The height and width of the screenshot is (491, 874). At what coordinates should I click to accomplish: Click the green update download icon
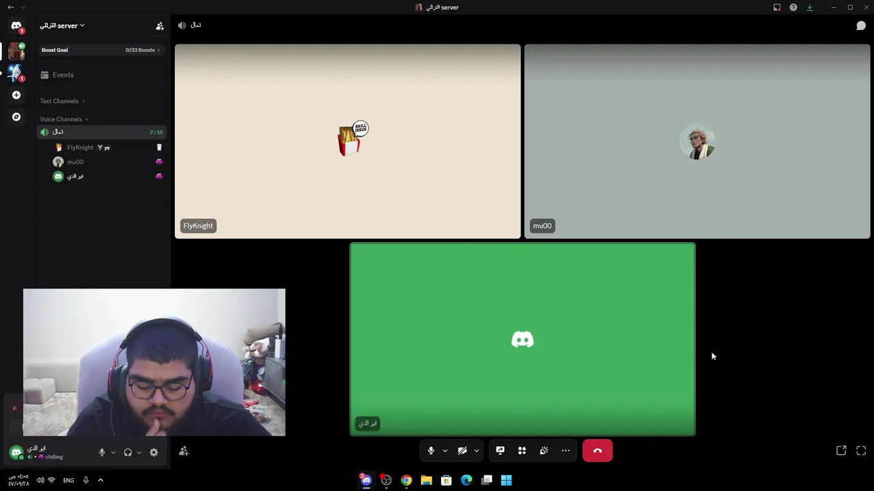[x=810, y=8]
